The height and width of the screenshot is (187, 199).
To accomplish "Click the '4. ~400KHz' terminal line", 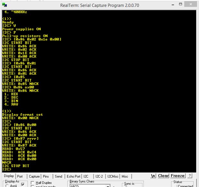I will [x=16, y=12].
